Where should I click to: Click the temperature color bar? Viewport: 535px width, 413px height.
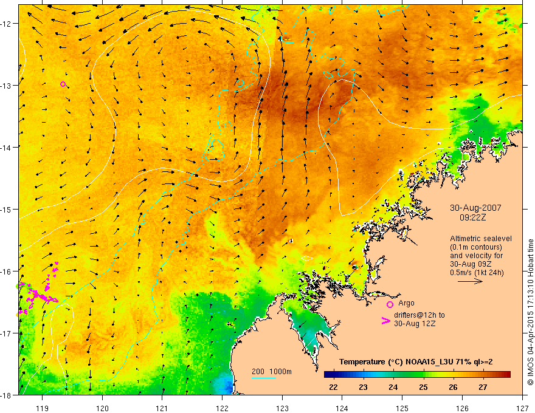click(x=417, y=375)
